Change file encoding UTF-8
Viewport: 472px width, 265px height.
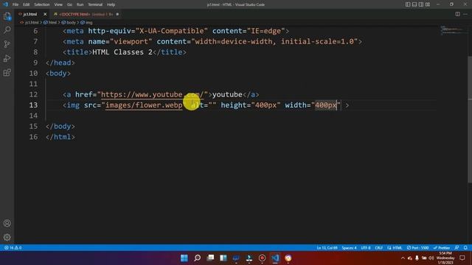click(366, 248)
